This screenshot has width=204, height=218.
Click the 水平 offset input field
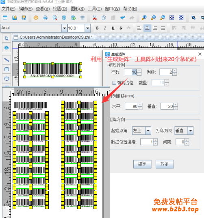[x=132, y=106]
